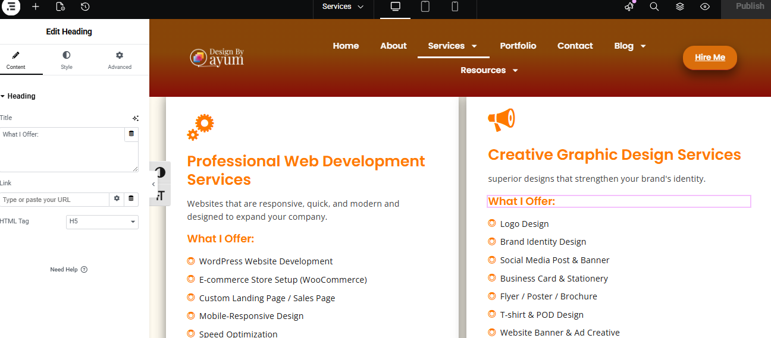Open the Elementor main menu logo
Viewport: 771px width, 338px height.
coord(11,7)
